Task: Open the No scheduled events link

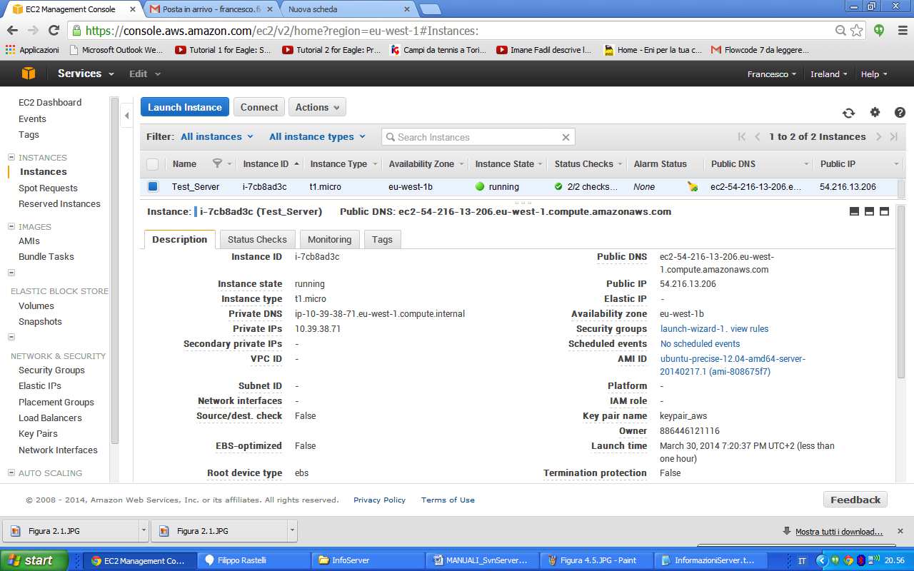Action: 700,344
